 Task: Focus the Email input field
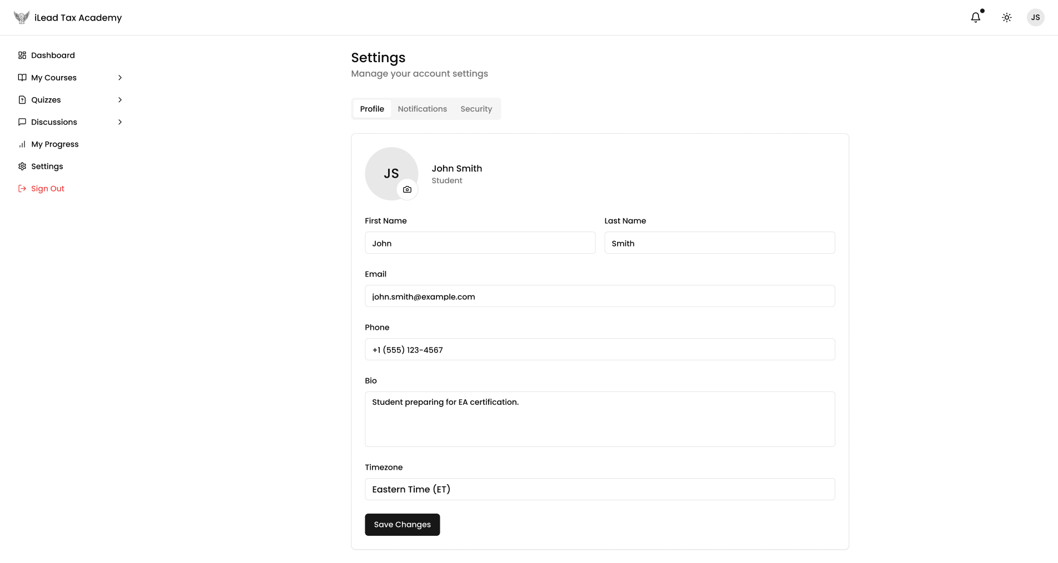click(x=599, y=296)
